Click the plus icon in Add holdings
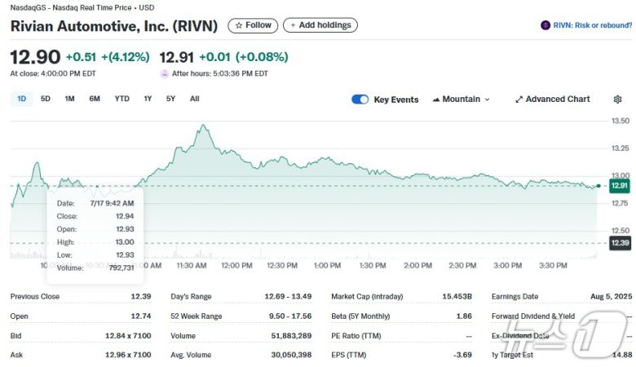Screen dimensions: 636x367 [293, 25]
